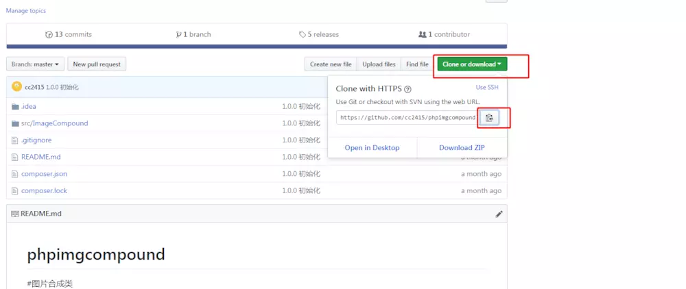Click the phpimgcompound README heading

(96, 255)
